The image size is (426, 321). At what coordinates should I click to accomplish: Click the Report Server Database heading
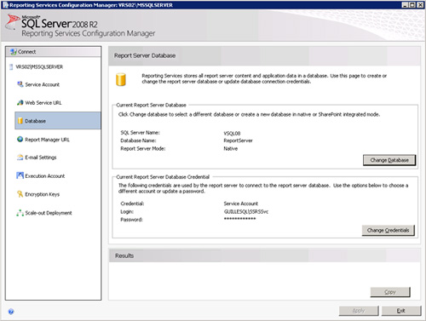coord(145,55)
